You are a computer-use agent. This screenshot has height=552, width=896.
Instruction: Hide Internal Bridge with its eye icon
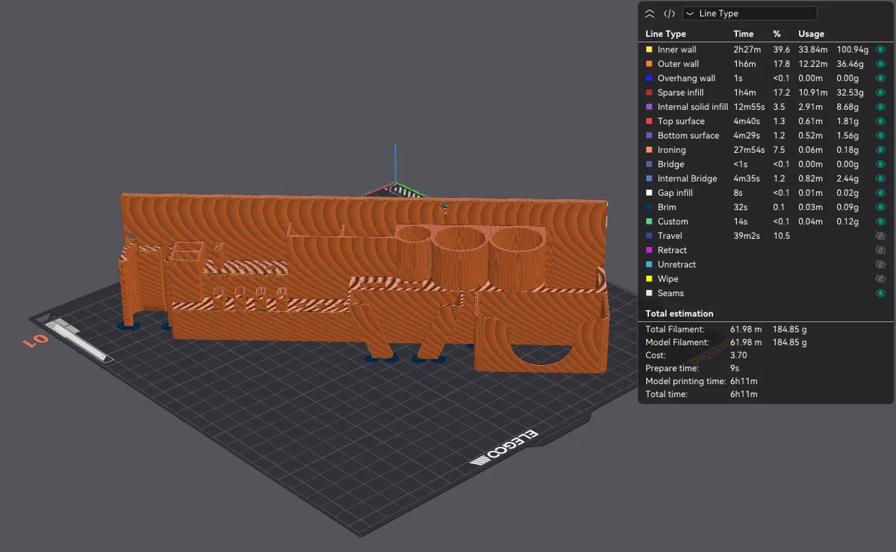(x=880, y=179)
